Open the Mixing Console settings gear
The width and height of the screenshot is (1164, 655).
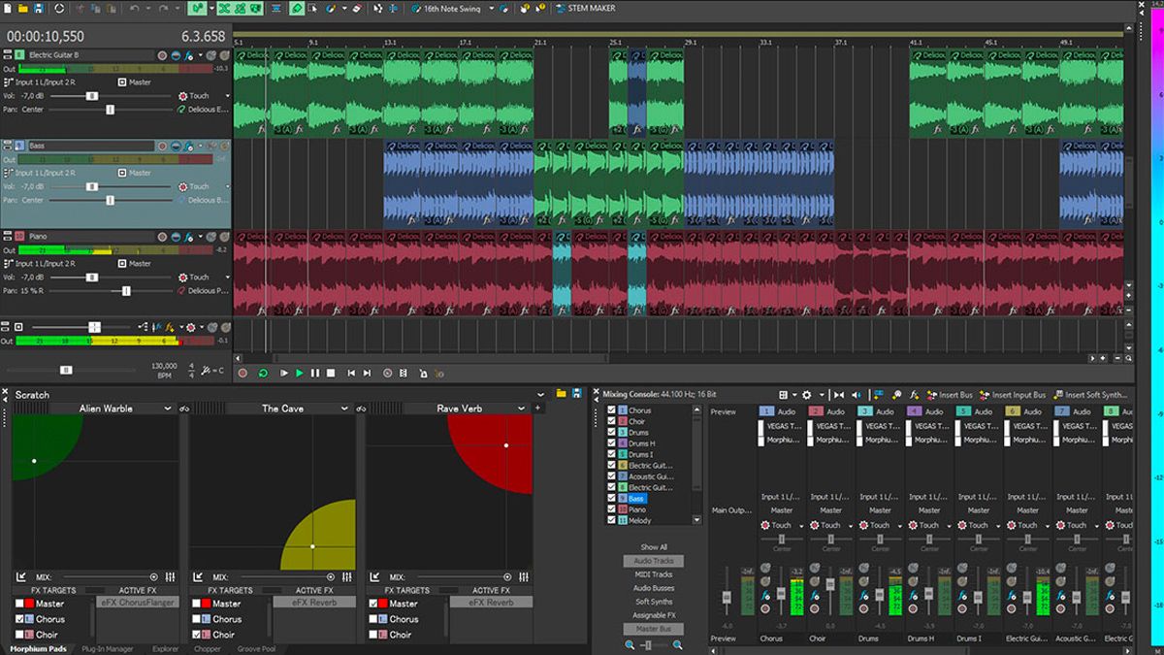pyautogui.click(x=806, y=395)
